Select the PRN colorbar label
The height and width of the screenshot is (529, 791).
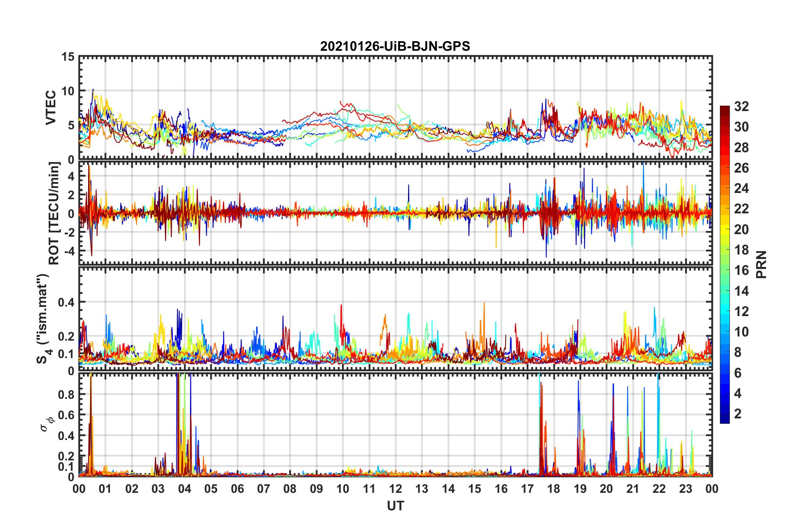click(761, 264)
